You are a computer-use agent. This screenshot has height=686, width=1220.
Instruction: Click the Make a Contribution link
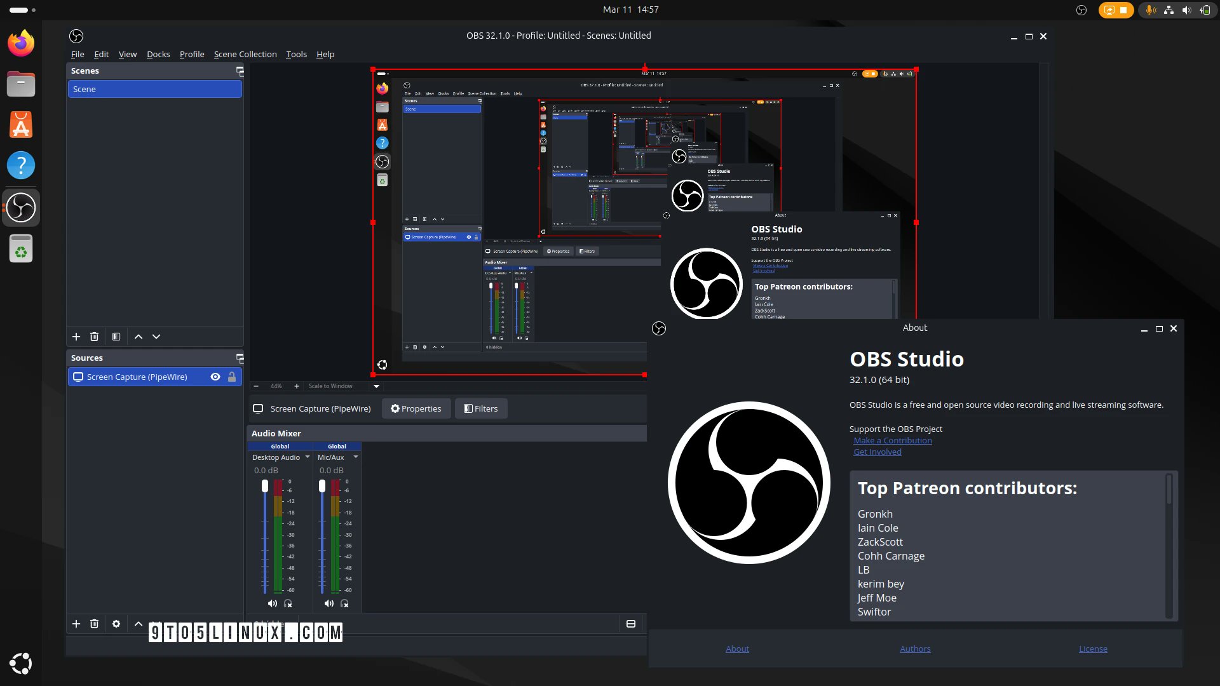pos(892,440)
